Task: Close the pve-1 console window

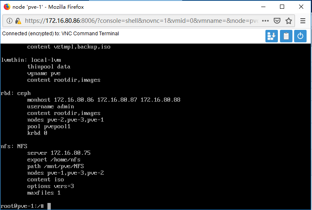Action: pos(301,7)
